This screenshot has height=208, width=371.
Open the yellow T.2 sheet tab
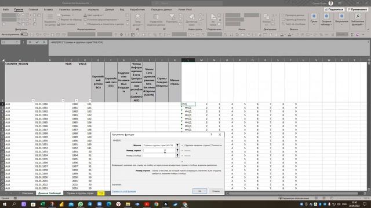pos(101,194)
